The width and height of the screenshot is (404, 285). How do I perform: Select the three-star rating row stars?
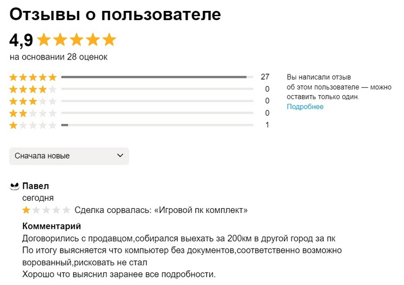(x=33, y=101)
